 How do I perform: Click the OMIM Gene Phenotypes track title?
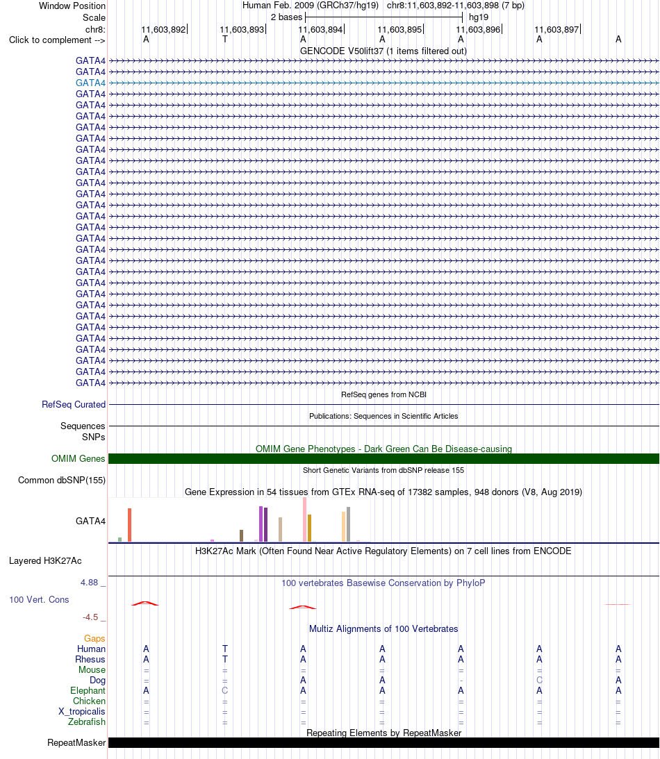[383, 449]
